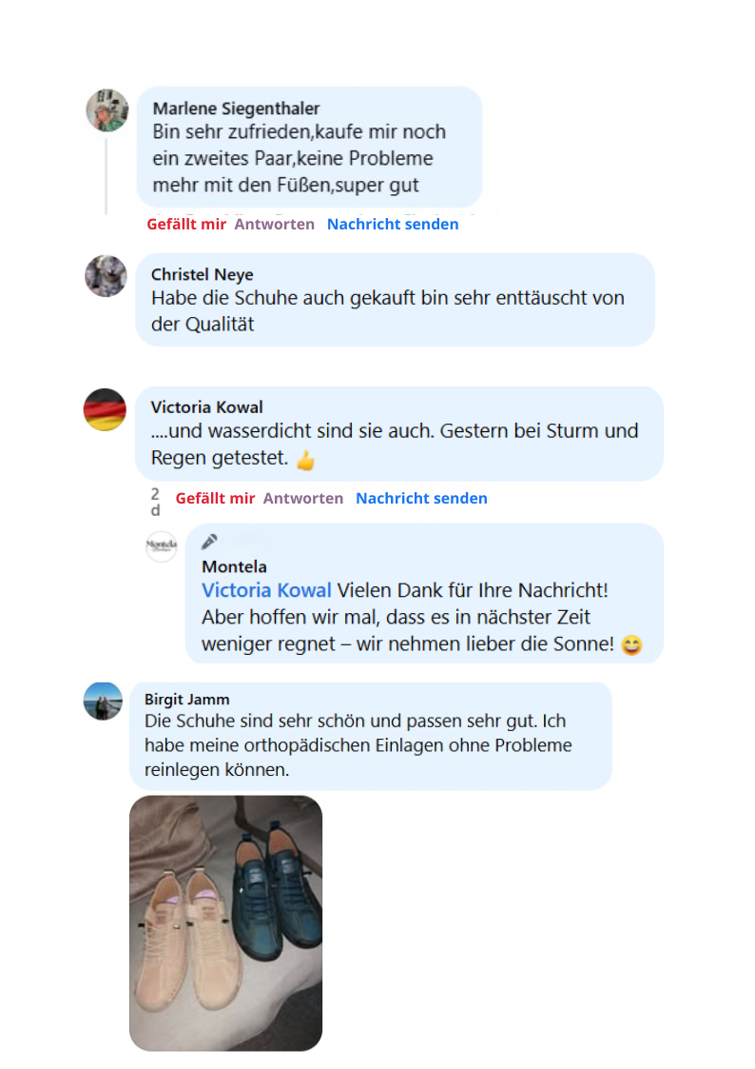755x1069 pixels.
Task: Click Birgit Jamm's profile picture
Action: pos(103,701)
